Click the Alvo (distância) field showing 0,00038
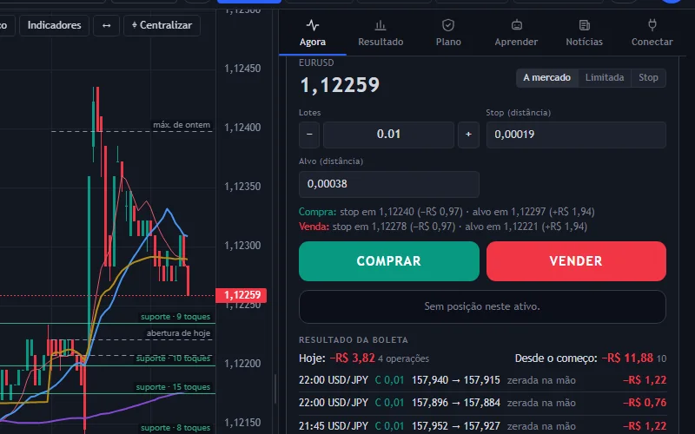 388,184
